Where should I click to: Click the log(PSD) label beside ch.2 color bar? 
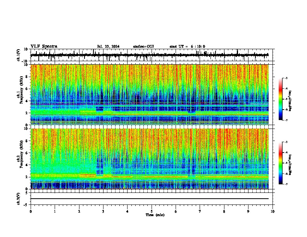pos(290,165)
